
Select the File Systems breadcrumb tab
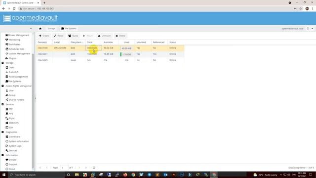pos(69,29)
